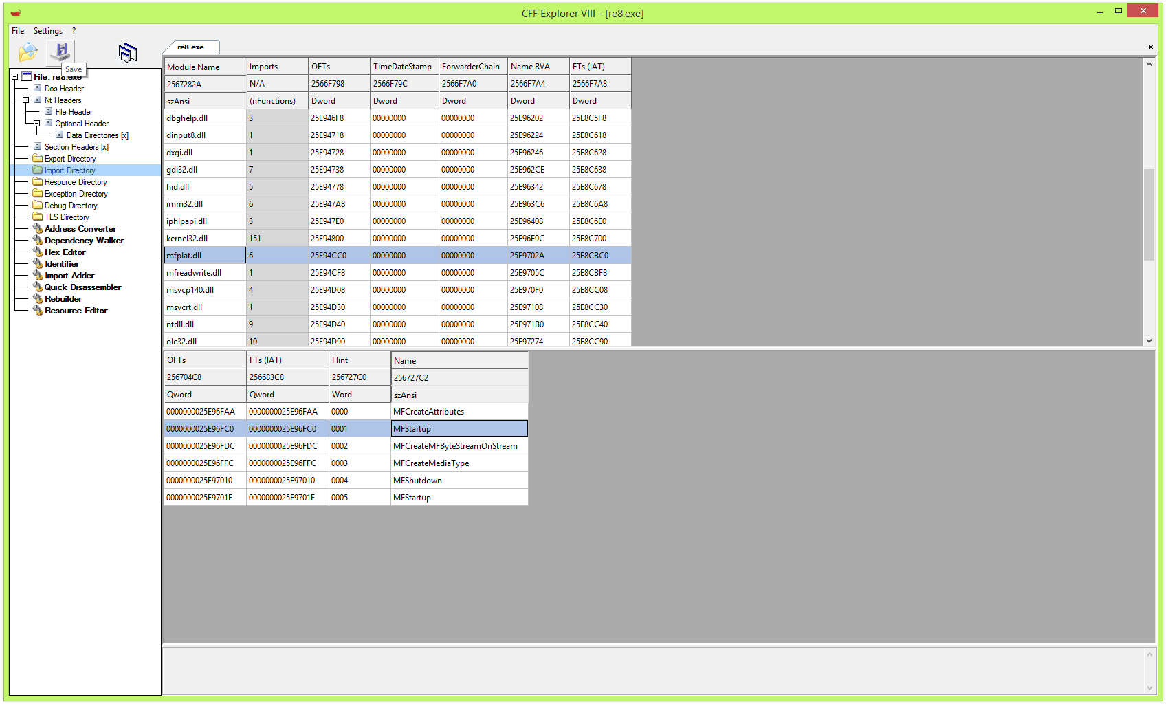Click the Imports column header
Viewport: 1166px width, 706px height.
tap(277, 67)
